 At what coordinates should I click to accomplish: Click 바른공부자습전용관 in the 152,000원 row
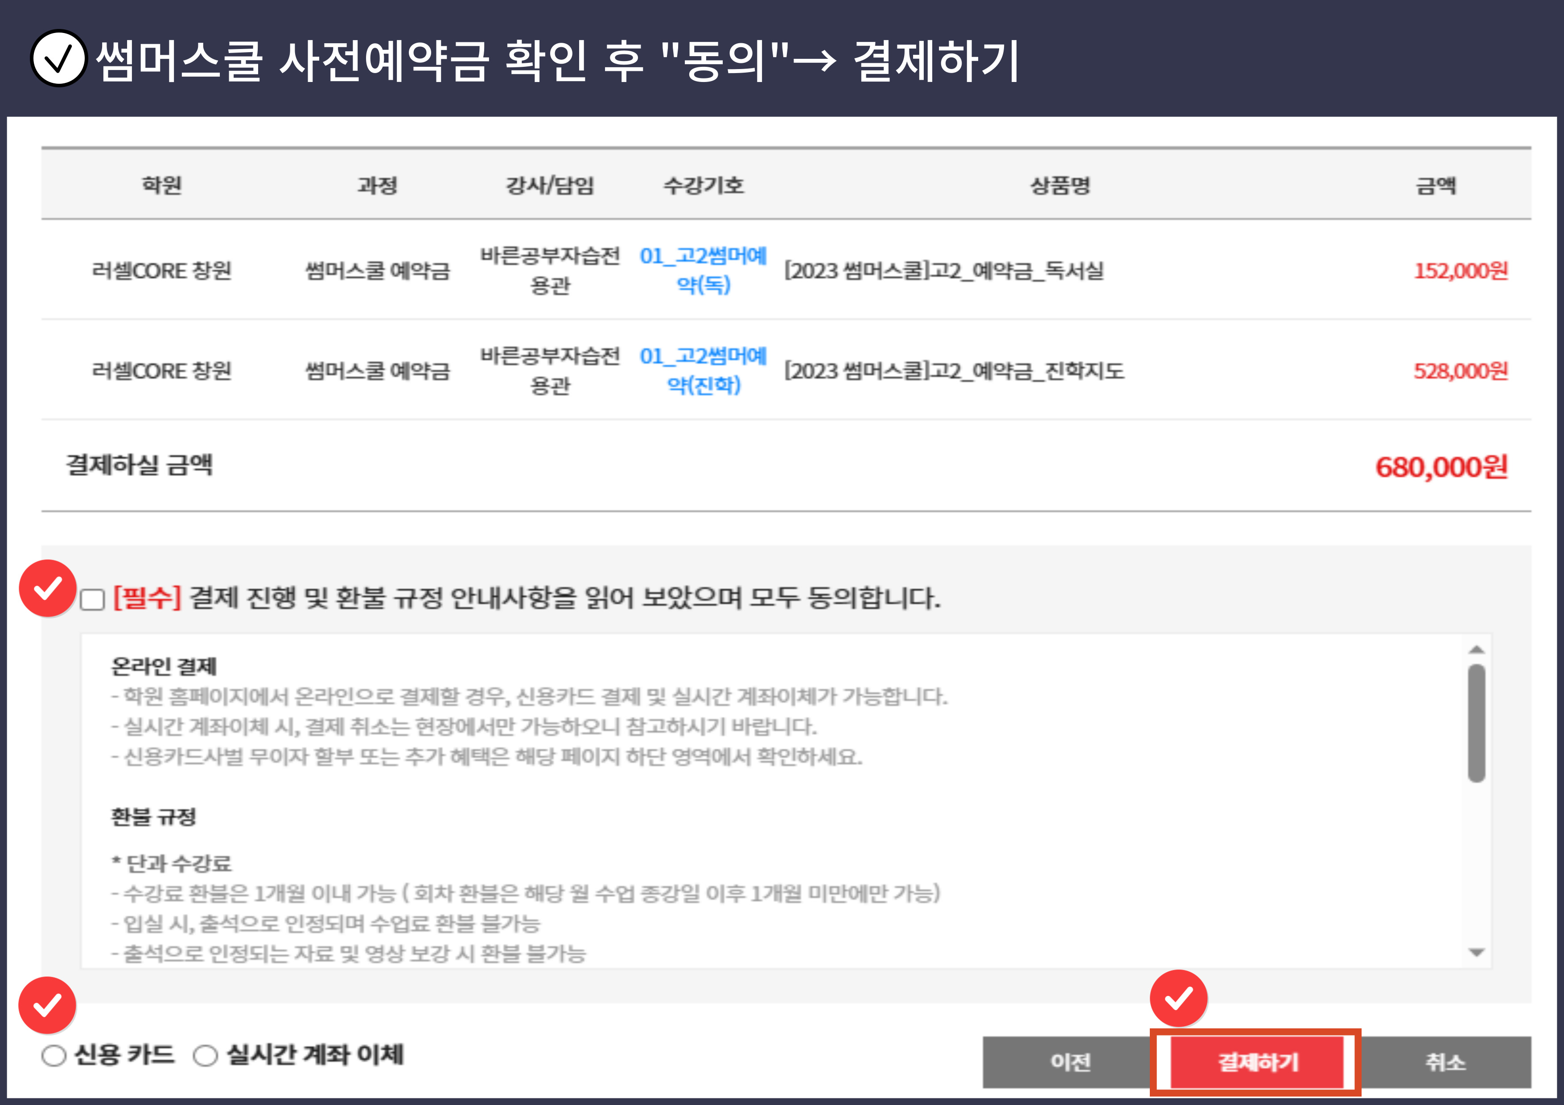pos(550,270)
